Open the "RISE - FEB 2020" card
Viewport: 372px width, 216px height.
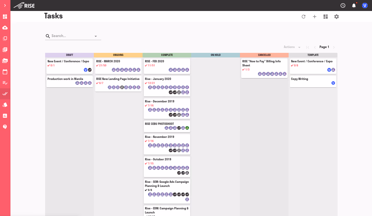point(167,66)
